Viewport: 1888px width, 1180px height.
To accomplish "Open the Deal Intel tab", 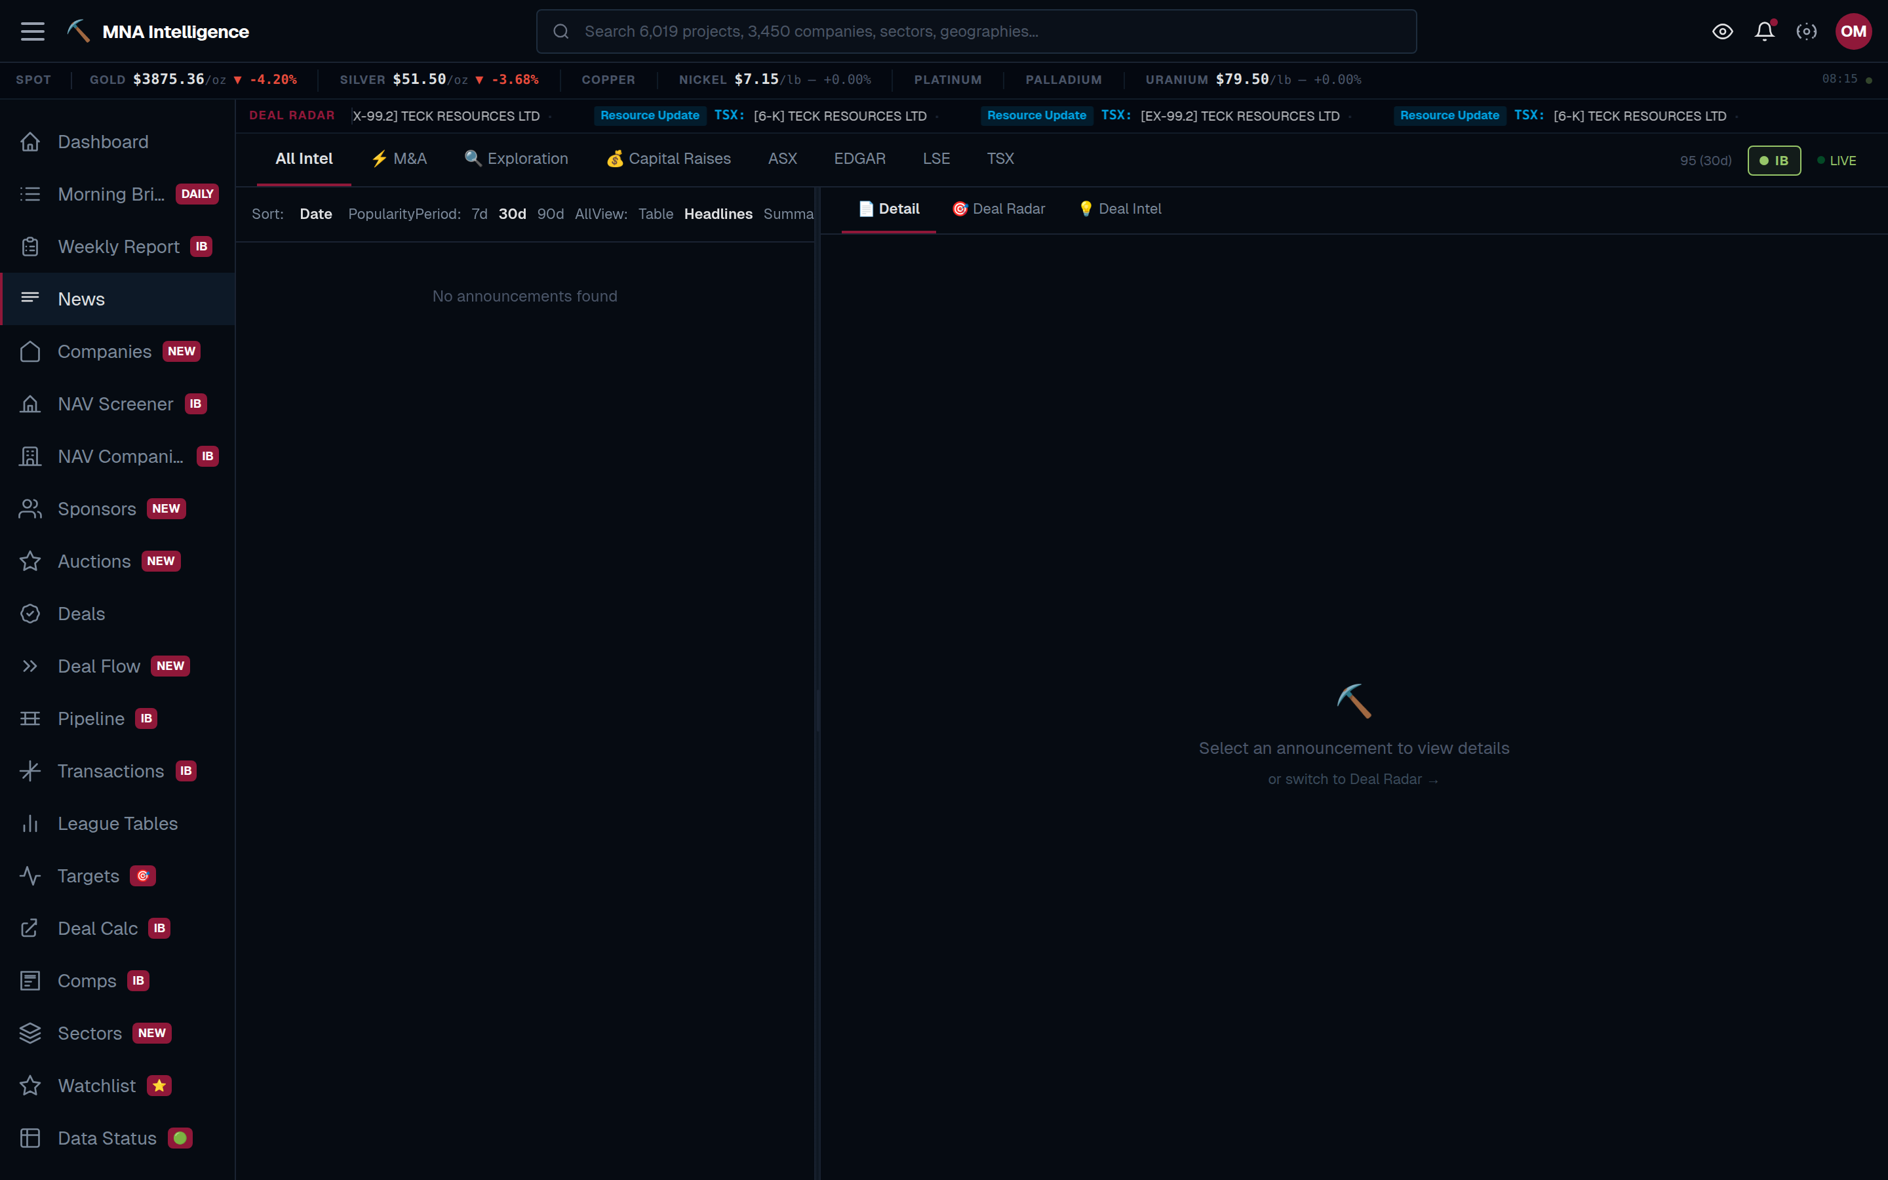I will point(1120,209).
